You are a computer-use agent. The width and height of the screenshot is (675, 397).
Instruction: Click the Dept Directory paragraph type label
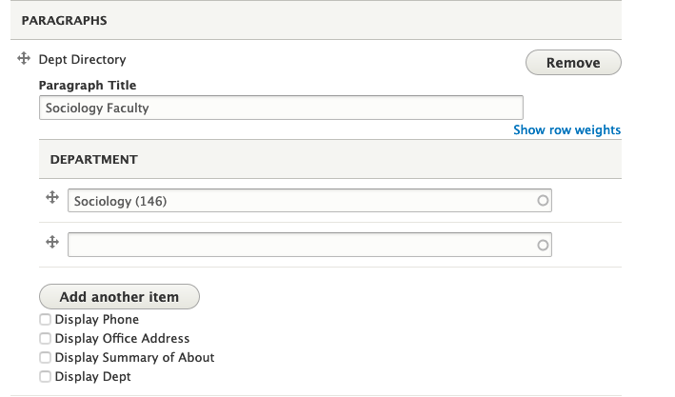click(x=82, y=60)
